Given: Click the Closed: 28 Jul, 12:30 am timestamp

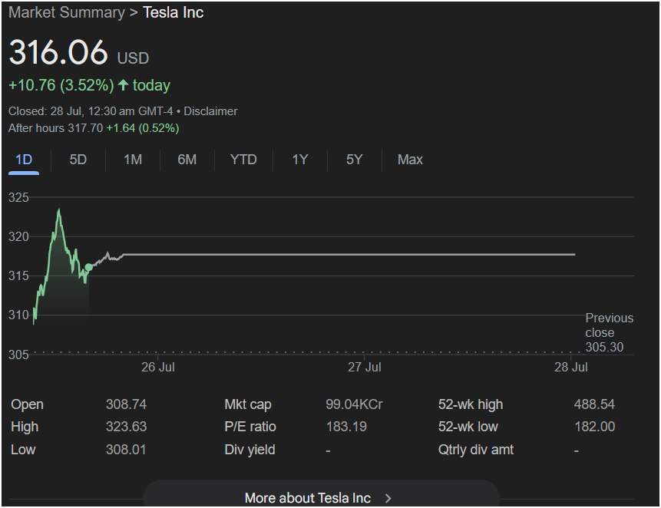Looking at the screenshot, I should click(x=91, y=111).
